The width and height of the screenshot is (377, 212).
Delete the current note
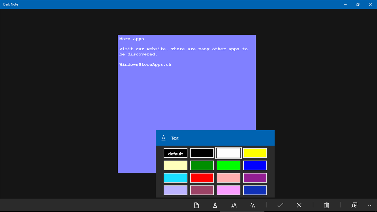[326, 205]
